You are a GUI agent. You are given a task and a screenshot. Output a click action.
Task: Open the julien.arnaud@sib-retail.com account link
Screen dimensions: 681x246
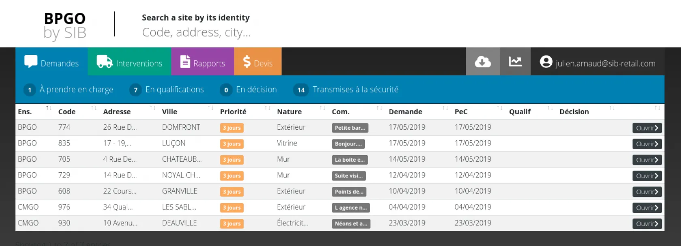click(605, 64)
